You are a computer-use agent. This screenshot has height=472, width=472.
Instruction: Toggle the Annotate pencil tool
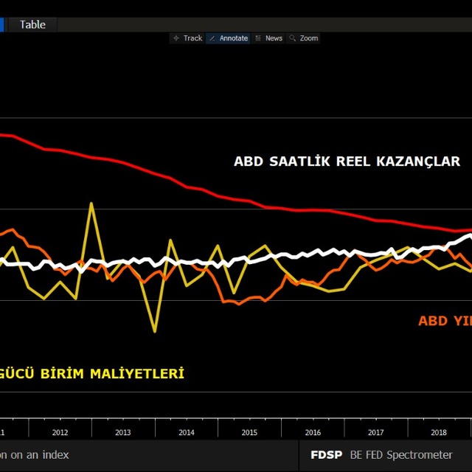pyautogui.click(x=228, y=38)
